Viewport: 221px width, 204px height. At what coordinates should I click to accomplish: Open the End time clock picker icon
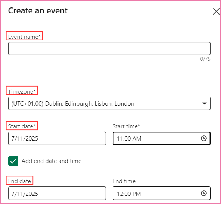[x=204, y=193]
